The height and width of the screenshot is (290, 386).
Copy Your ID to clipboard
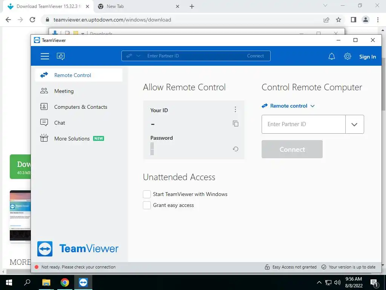(x=236, y=123)
